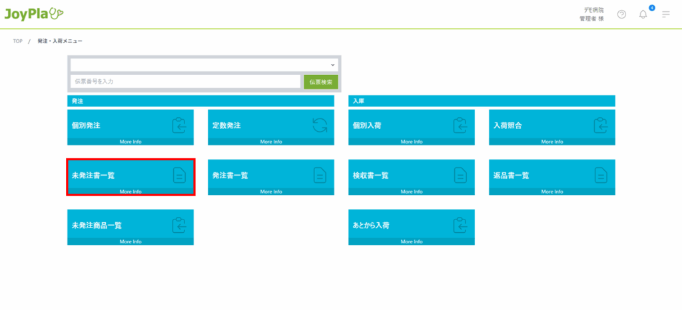
Task: Click More Info under 入荷照合
Action: pyautogui.click(x=551, y=142)
